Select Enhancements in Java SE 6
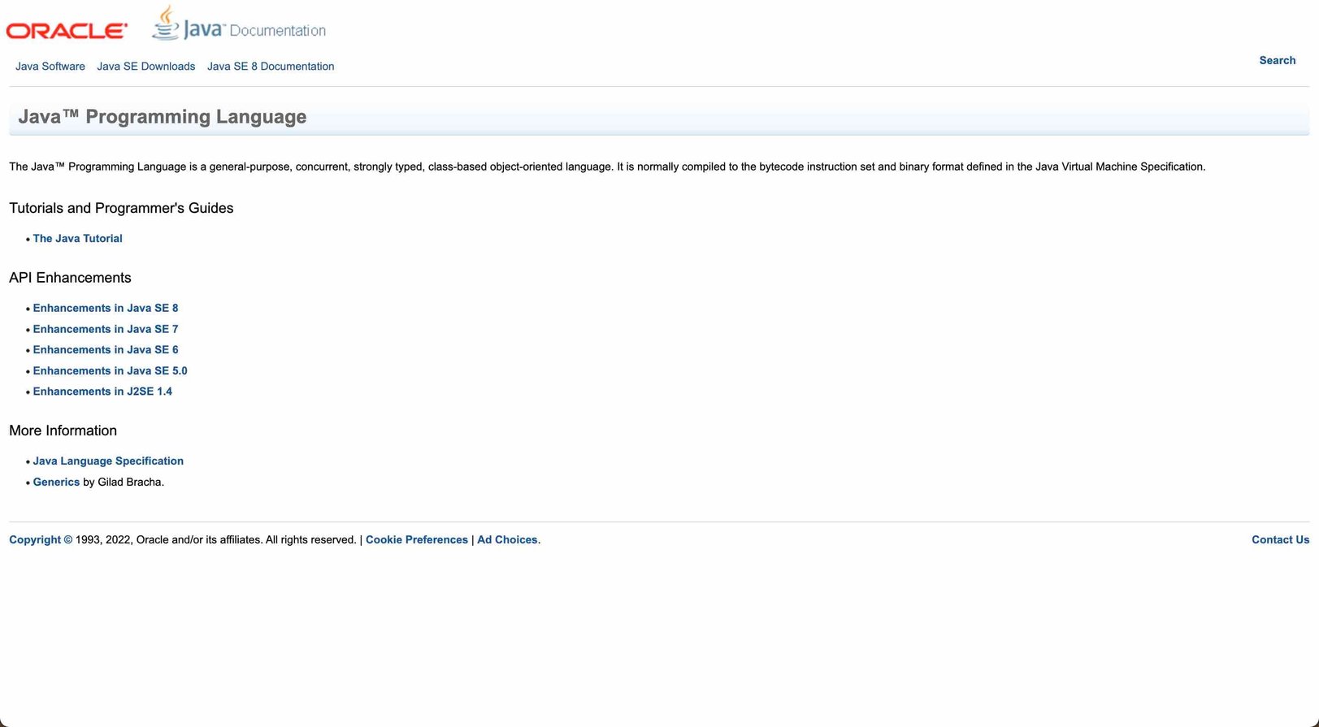Viewport: 1319px width, 727px height. click(x=106, y=350)
